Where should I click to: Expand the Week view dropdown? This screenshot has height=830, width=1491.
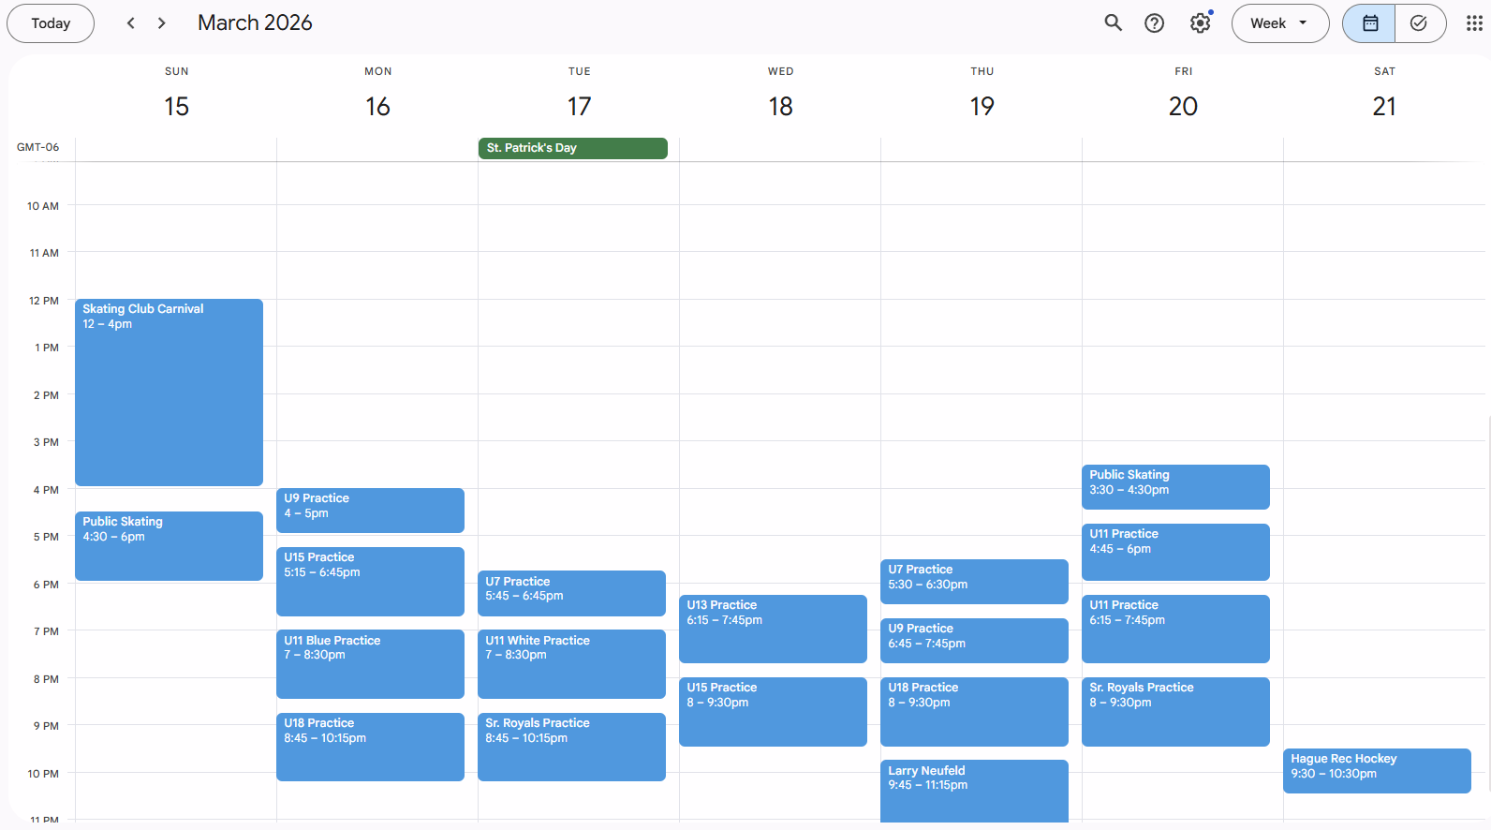[1279, 23]
